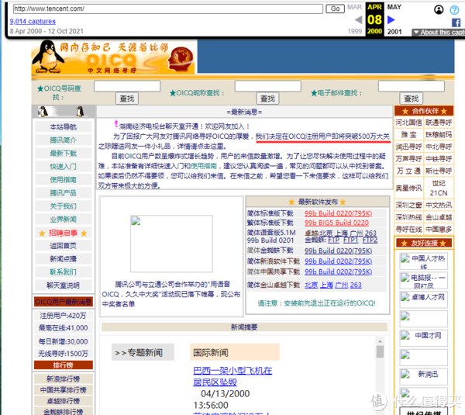This screenshot has width=465, height=415.
Task: Click the Wayback URL input field
Action: coord(168,9)
